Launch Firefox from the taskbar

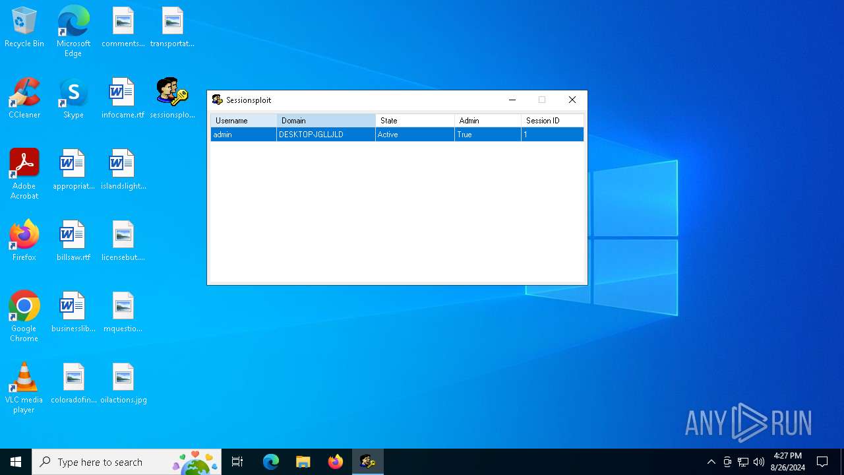336,462
